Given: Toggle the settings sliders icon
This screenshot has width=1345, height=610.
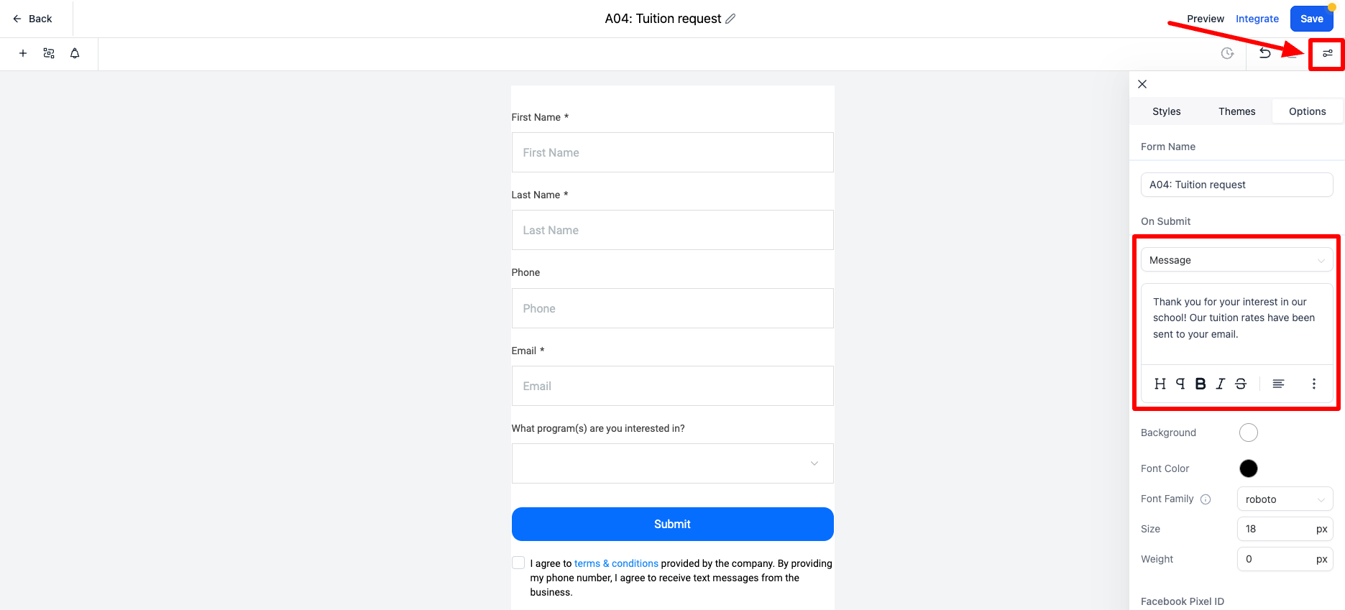Looking at the screenshot, I should point(1328,53).
